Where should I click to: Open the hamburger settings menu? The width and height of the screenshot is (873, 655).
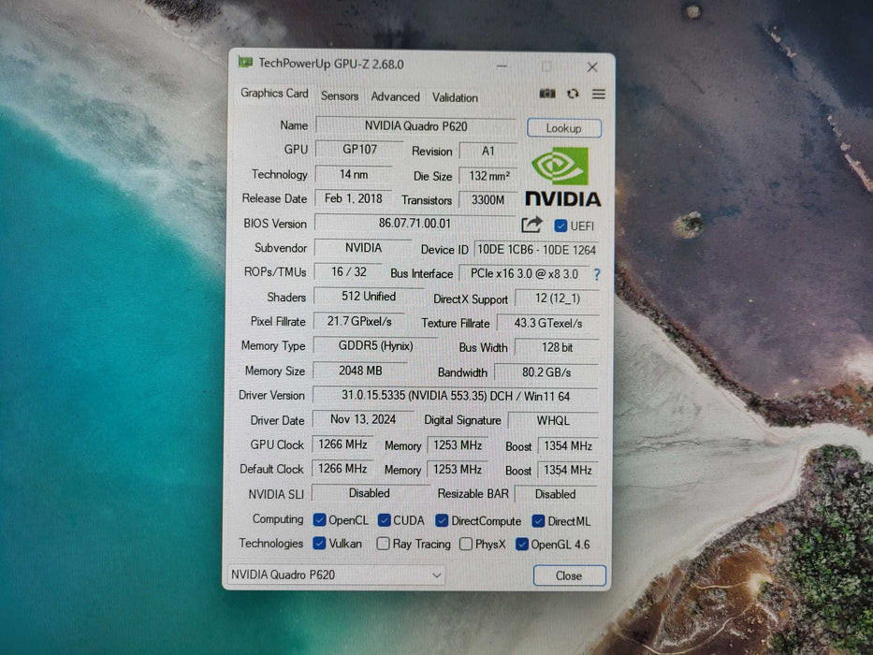[x=598, y=94]
